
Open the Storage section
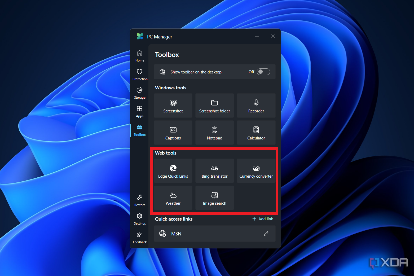(140, 93)
